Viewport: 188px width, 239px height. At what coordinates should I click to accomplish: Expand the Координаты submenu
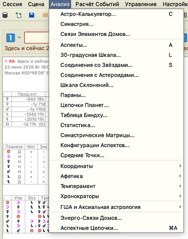(x=116, y=166)
